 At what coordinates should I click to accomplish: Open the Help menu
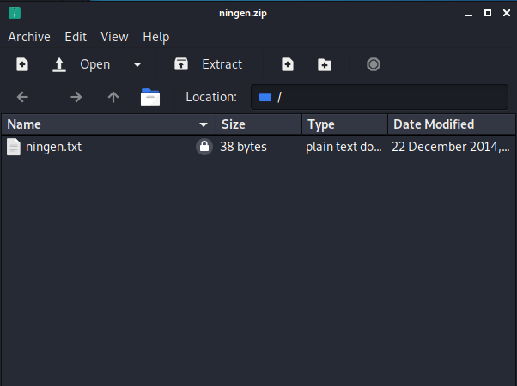click(x=155, y=37)
